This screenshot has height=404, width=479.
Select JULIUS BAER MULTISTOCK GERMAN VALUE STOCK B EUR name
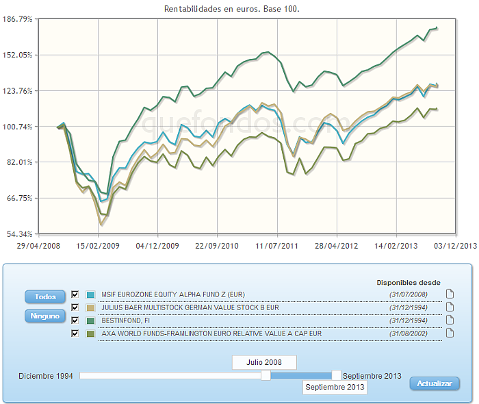coord(190,307)
